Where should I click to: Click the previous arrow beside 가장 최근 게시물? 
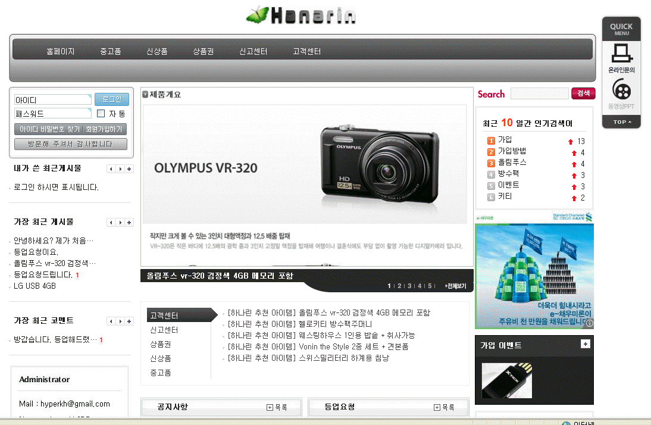[x=110, y=223]
